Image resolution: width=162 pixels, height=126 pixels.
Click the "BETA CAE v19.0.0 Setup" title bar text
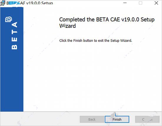(30, 3)
